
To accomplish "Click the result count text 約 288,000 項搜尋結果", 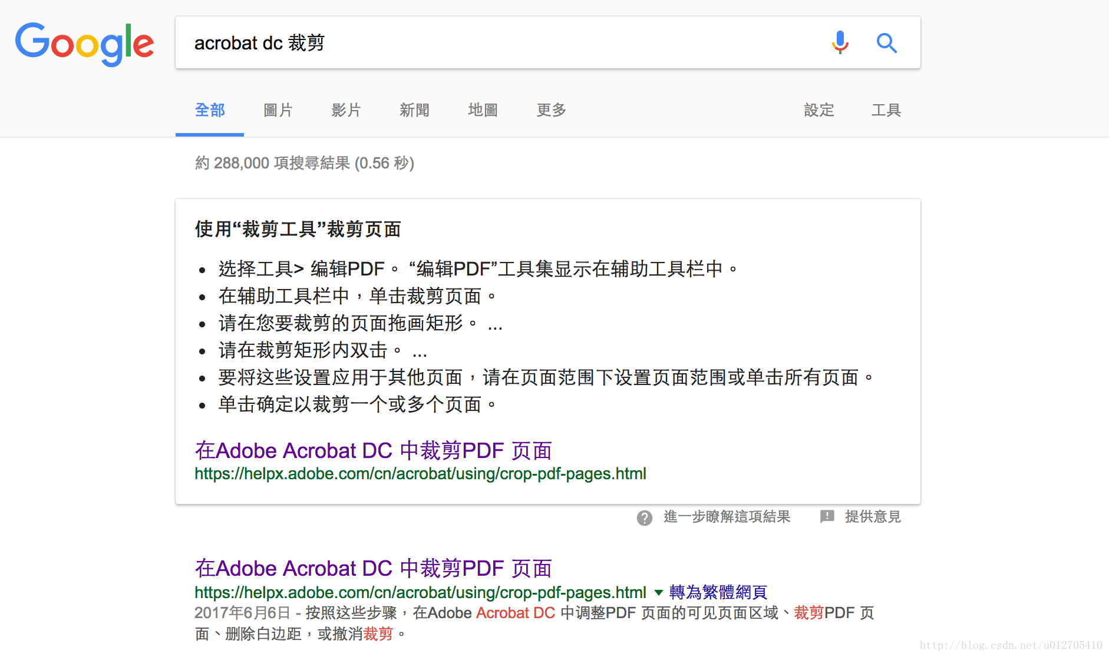I will coord(305,163).
